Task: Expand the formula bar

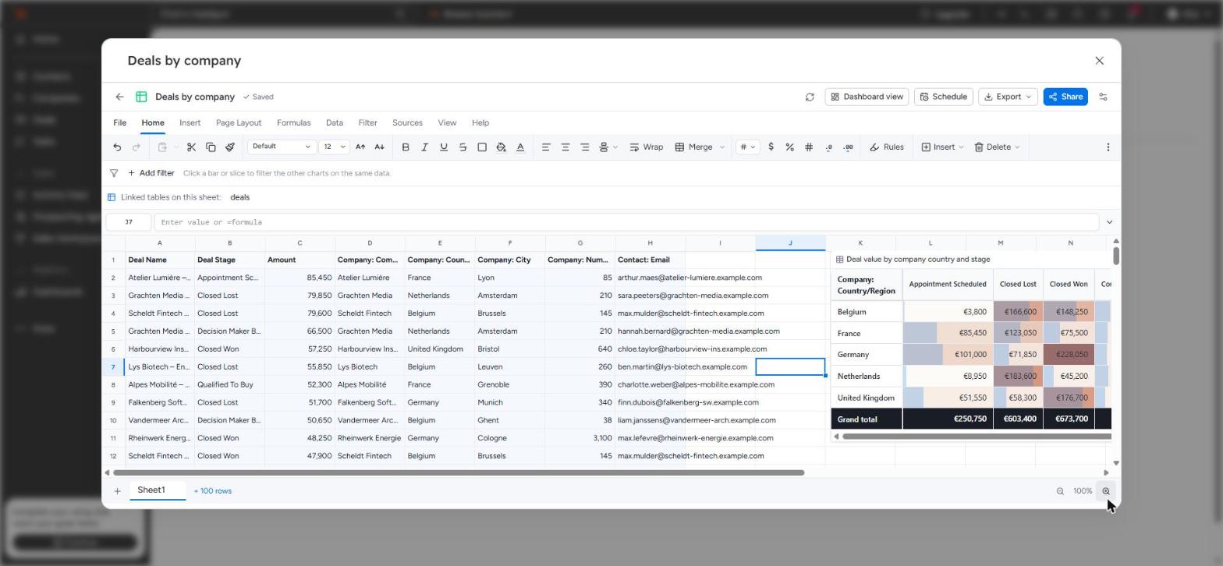Action: pyautogui.click(x=1109, y=222)
